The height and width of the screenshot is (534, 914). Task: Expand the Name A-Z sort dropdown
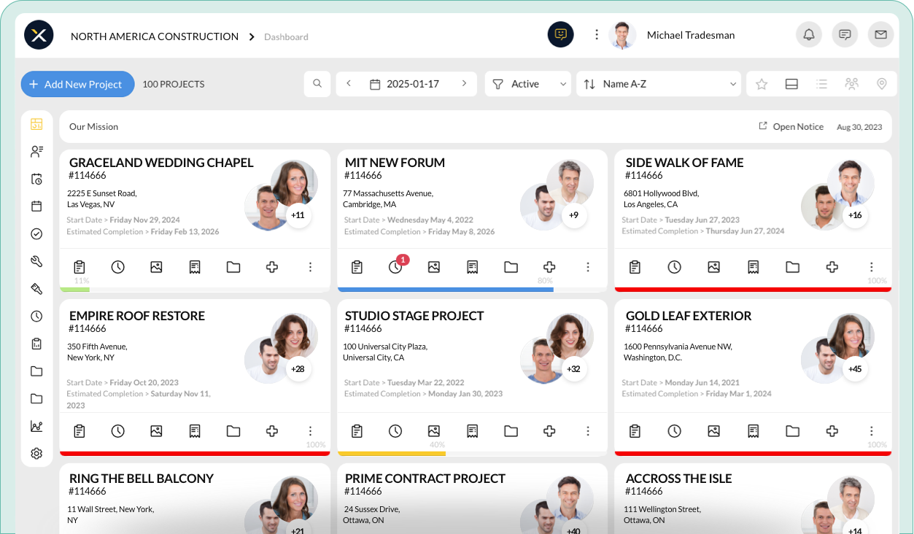(x=659, y=84)
